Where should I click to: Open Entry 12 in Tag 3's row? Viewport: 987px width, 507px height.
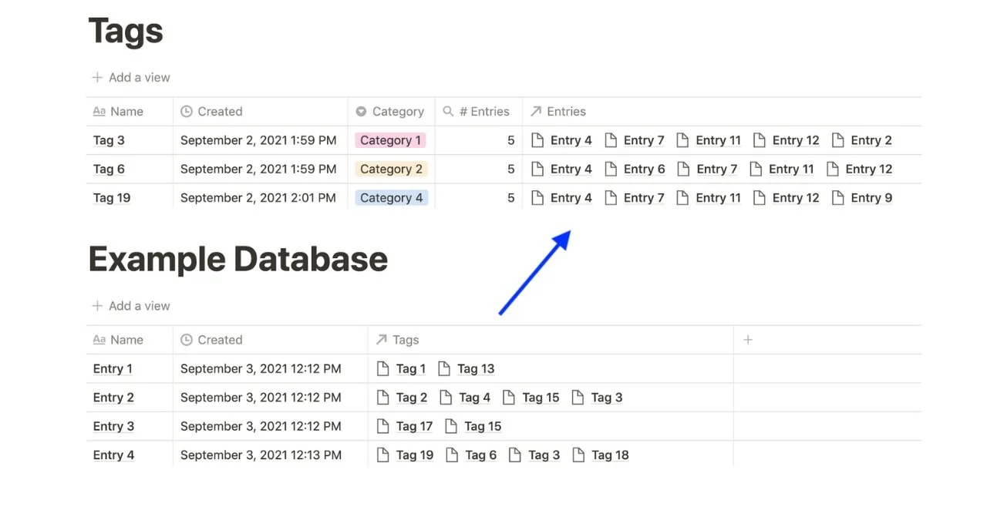[x=795, y=140]
